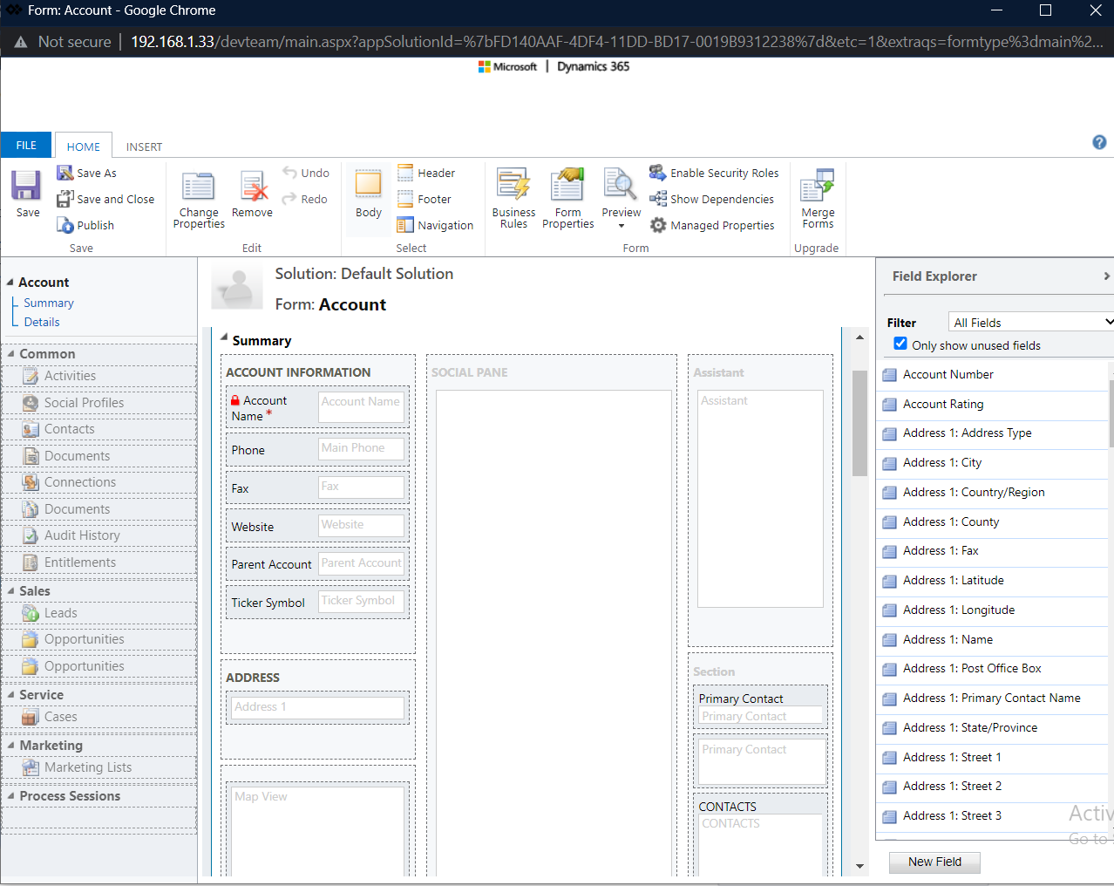Collapse the Summary tab section
Viewport: 1114px width, 886px height.
pyautogui.click(x=224, y=337)
